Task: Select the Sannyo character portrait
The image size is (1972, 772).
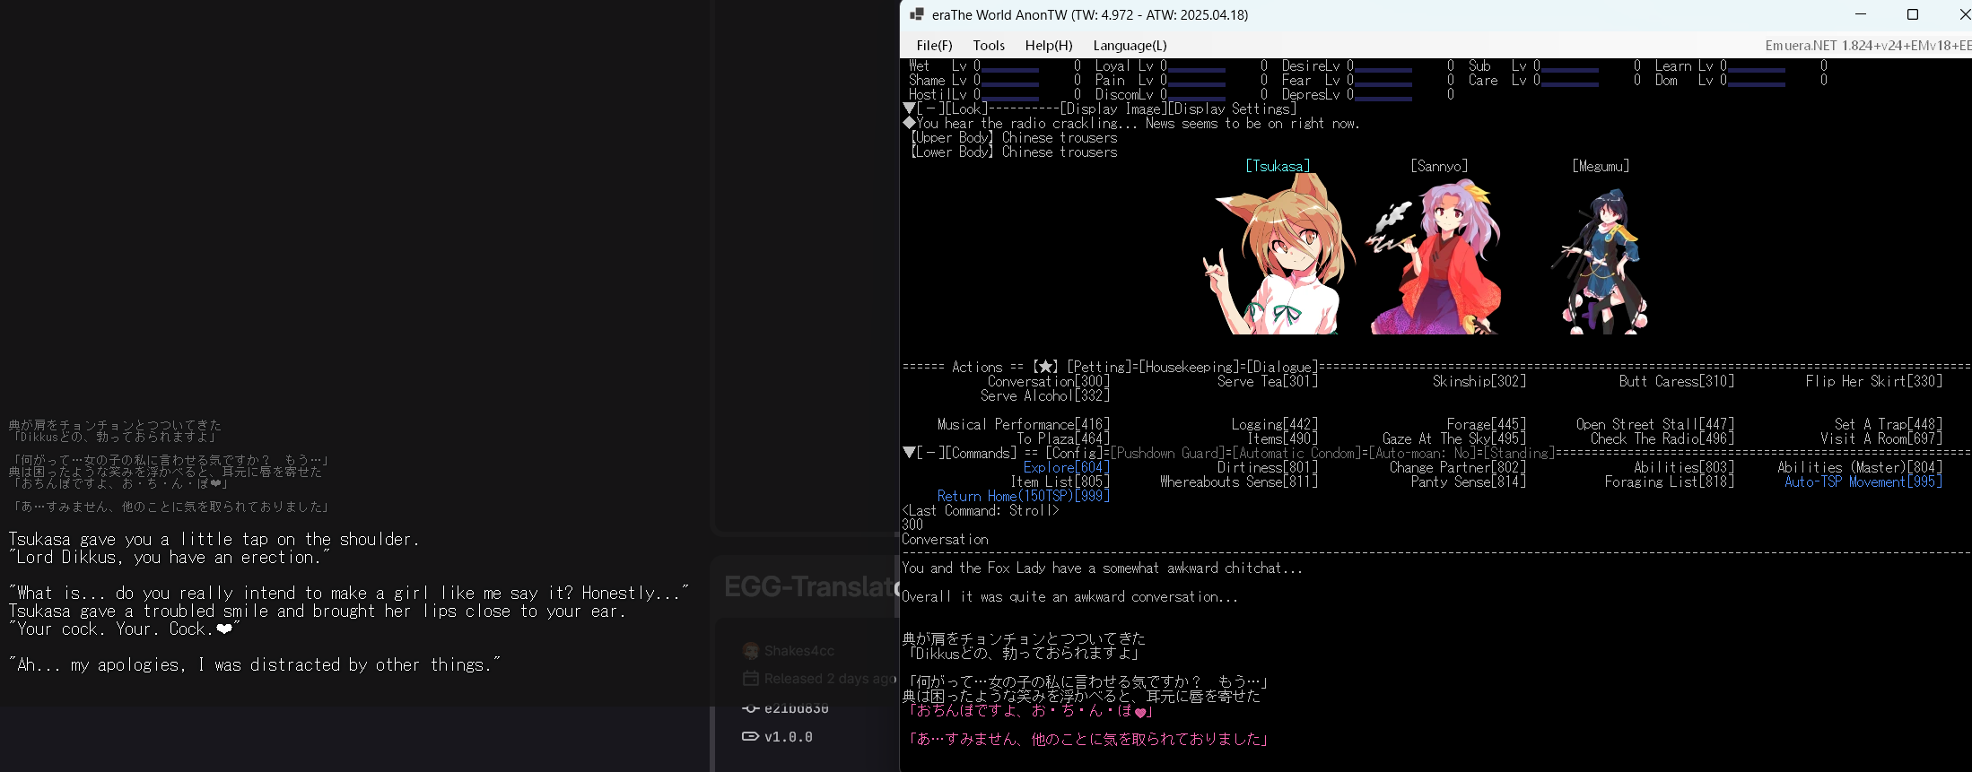Action: coord(1434,256)
